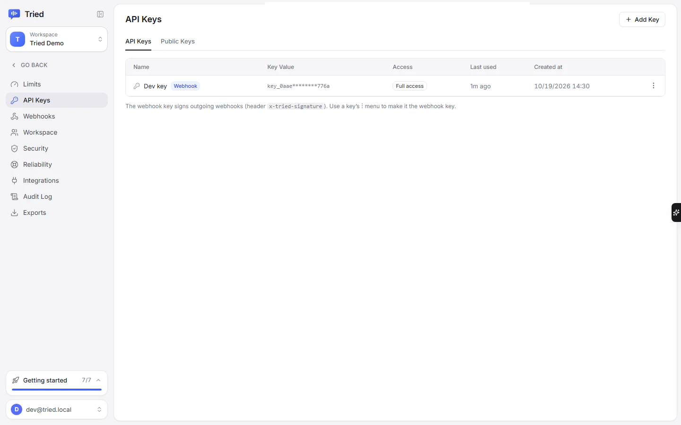681x425 pixels.
Task: Click the API Keys page heading
Action: click(143, 19)
